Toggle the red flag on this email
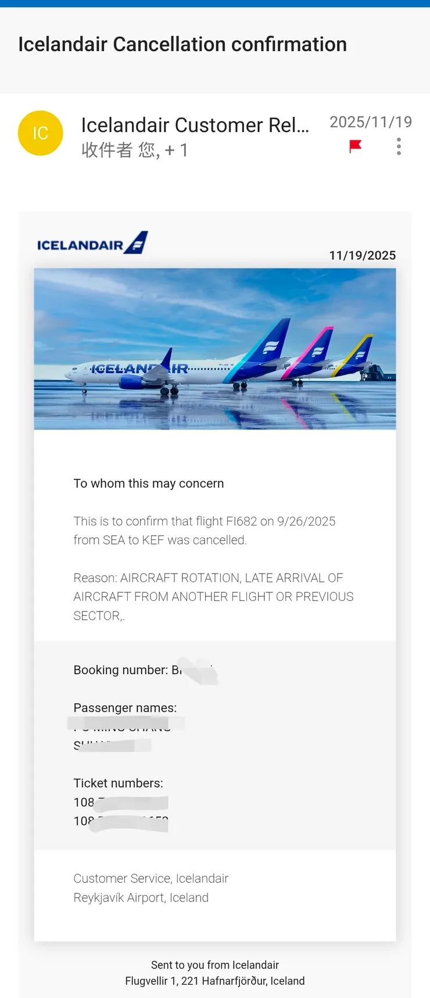This screenshot has width=430, height=998. tap(356, 146)
